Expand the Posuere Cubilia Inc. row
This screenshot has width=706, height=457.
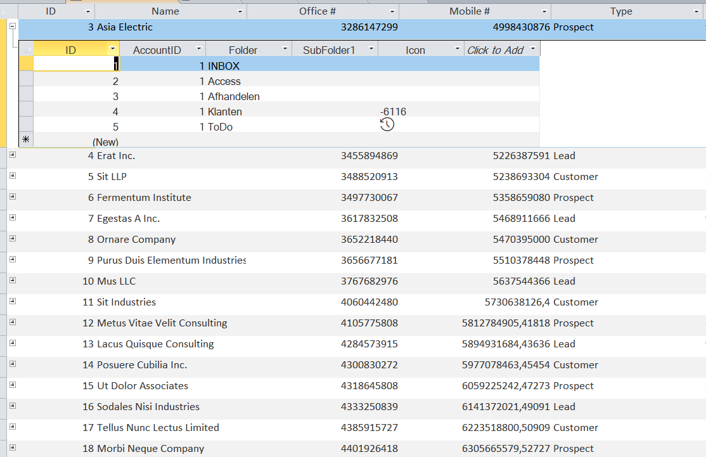[13, 364]
